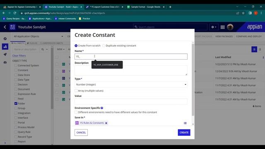Toggle select-all objects checkbox in header
265x149 pixels.
(57, 57)
